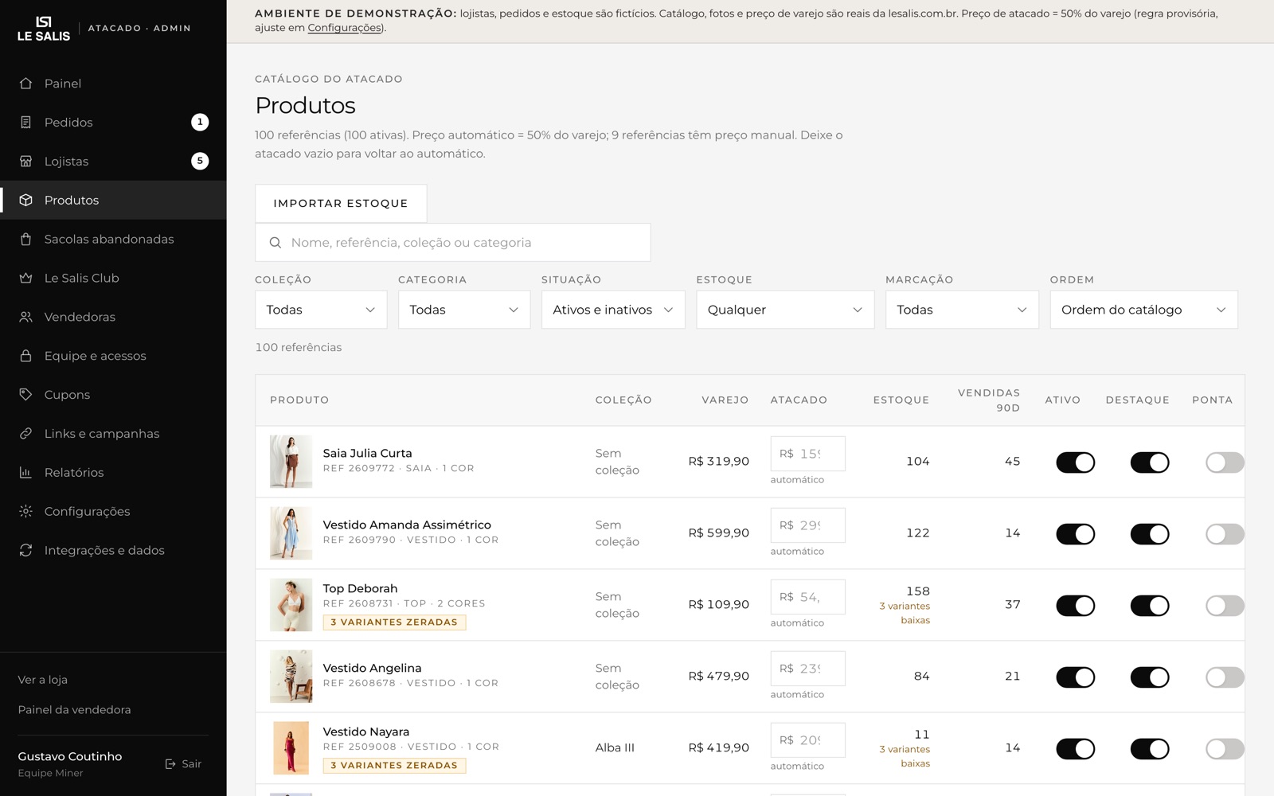Toggle Destaque for Vestido Nayara
Screen dimensions: 1274x796
point(1149,749)
